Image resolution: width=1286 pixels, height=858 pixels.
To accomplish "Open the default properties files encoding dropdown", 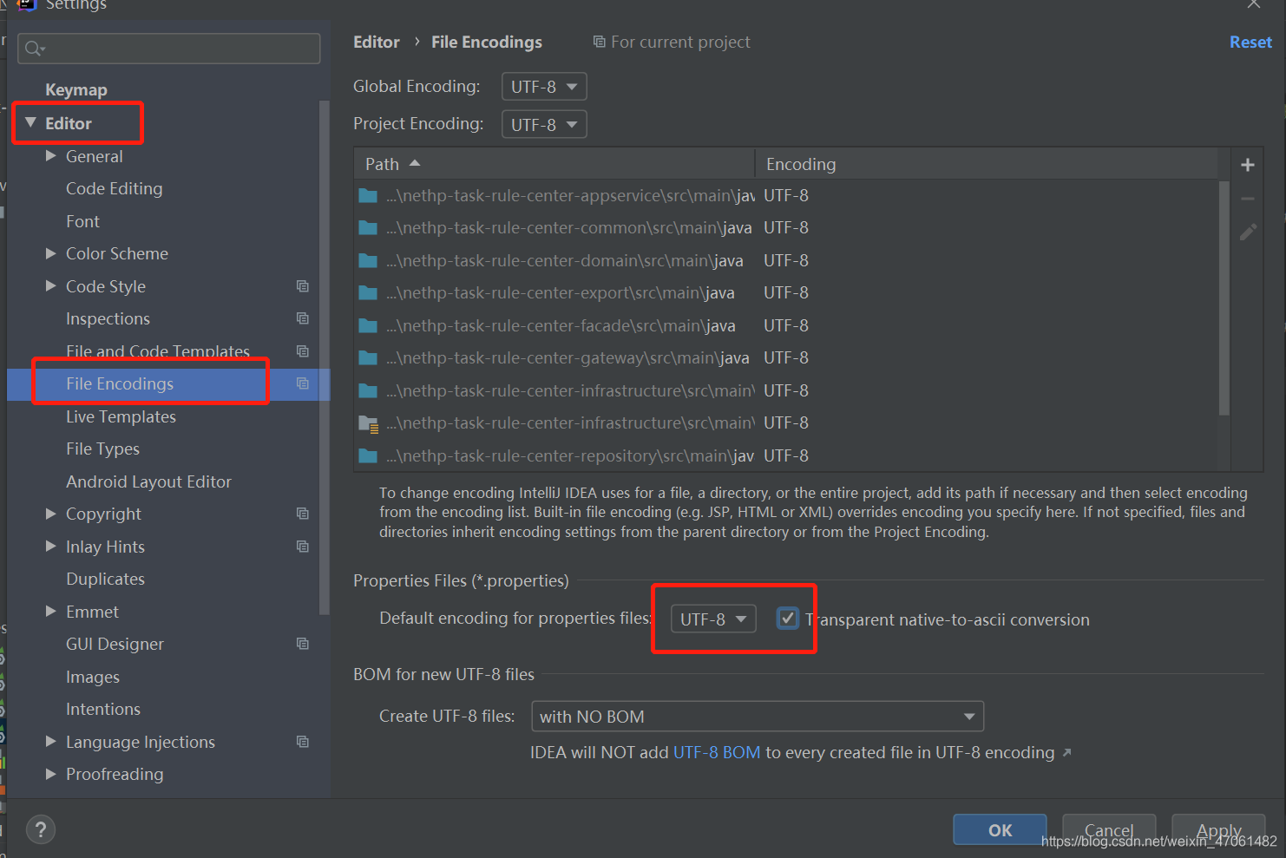I will pyautogui.click(x=713, y=619).
